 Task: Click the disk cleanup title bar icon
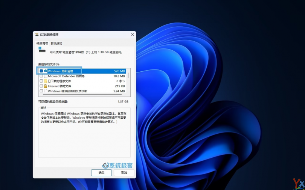[x=37, y=35]
